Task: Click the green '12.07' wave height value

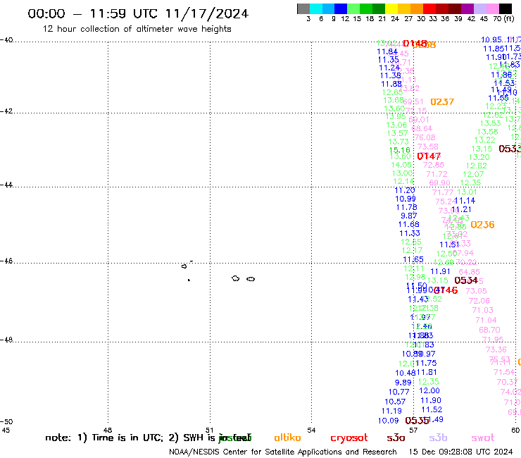Action: coord(473,174)
